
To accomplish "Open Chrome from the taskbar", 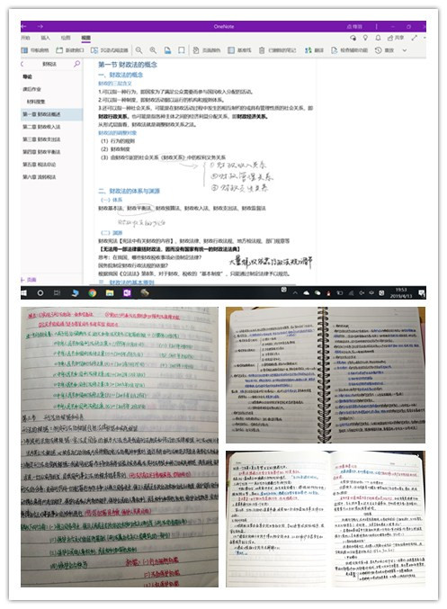I will coord(93,293).
